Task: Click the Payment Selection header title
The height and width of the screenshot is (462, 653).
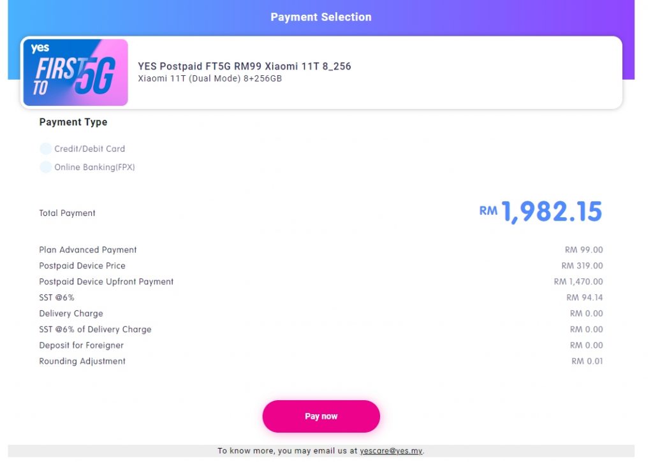Action: [x=321, y=17]
